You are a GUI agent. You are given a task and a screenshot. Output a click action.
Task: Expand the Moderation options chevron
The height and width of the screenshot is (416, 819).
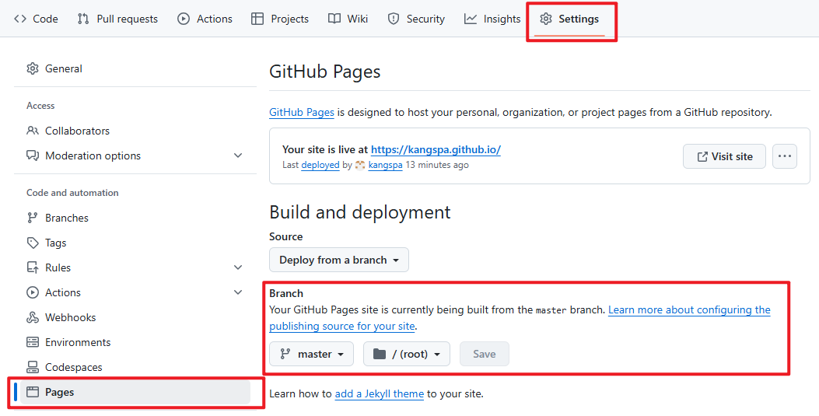point(238,156)
